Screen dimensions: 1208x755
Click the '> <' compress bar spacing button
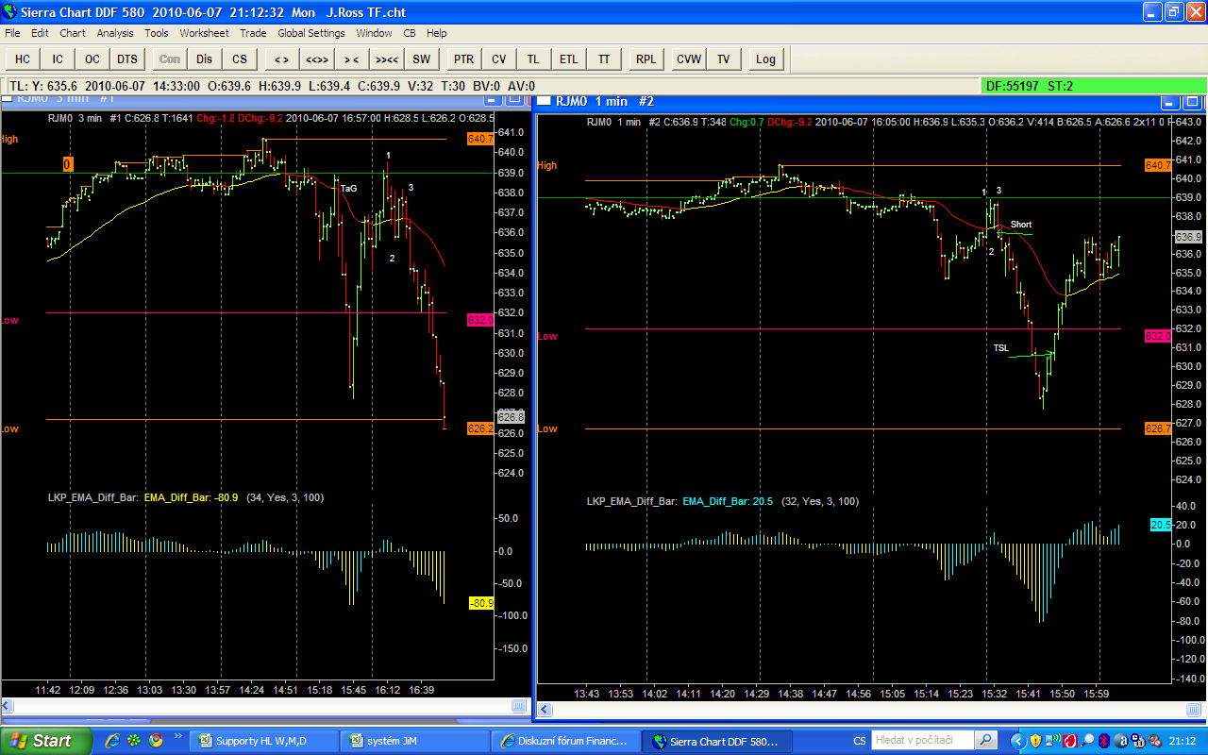click(x=351, y=59)
